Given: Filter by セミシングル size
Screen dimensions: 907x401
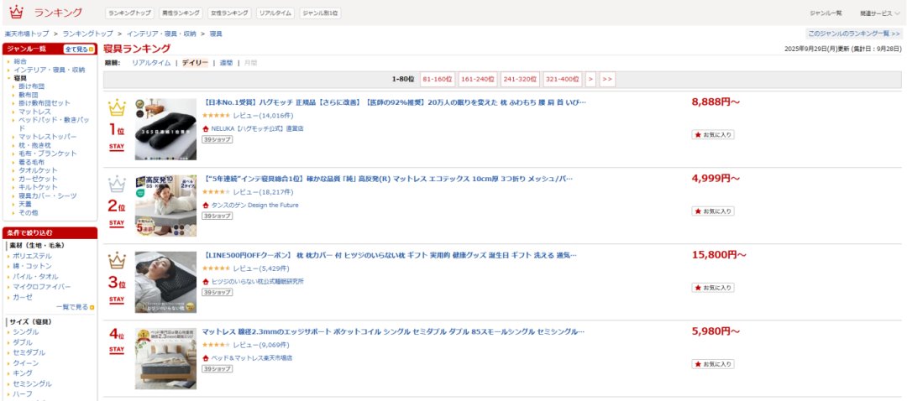Looking at the screenshot, I should [33, 384].
